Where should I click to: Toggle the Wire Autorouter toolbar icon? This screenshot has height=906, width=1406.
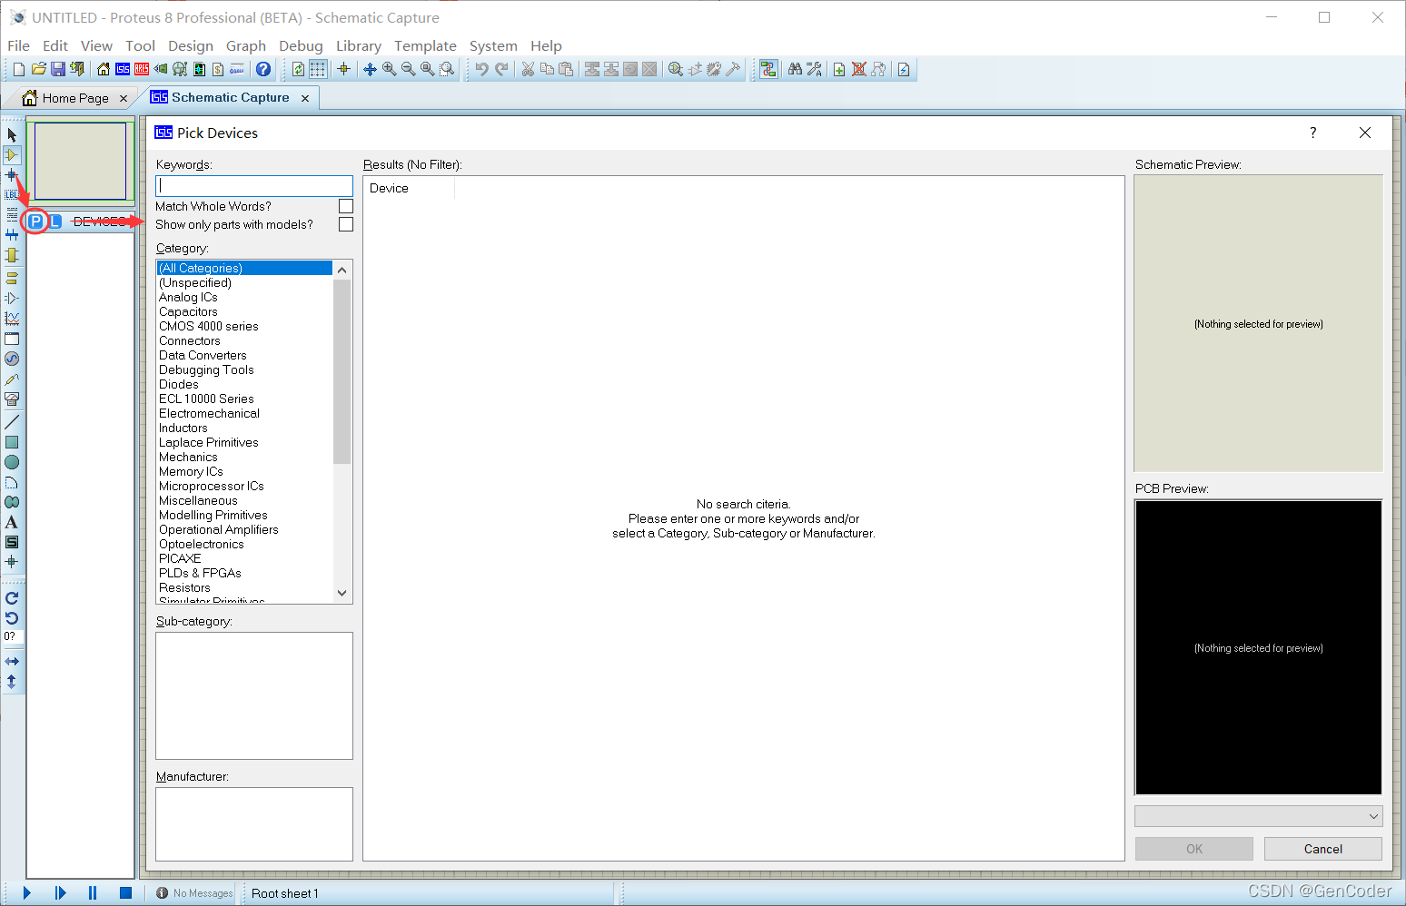coord(768,69)
